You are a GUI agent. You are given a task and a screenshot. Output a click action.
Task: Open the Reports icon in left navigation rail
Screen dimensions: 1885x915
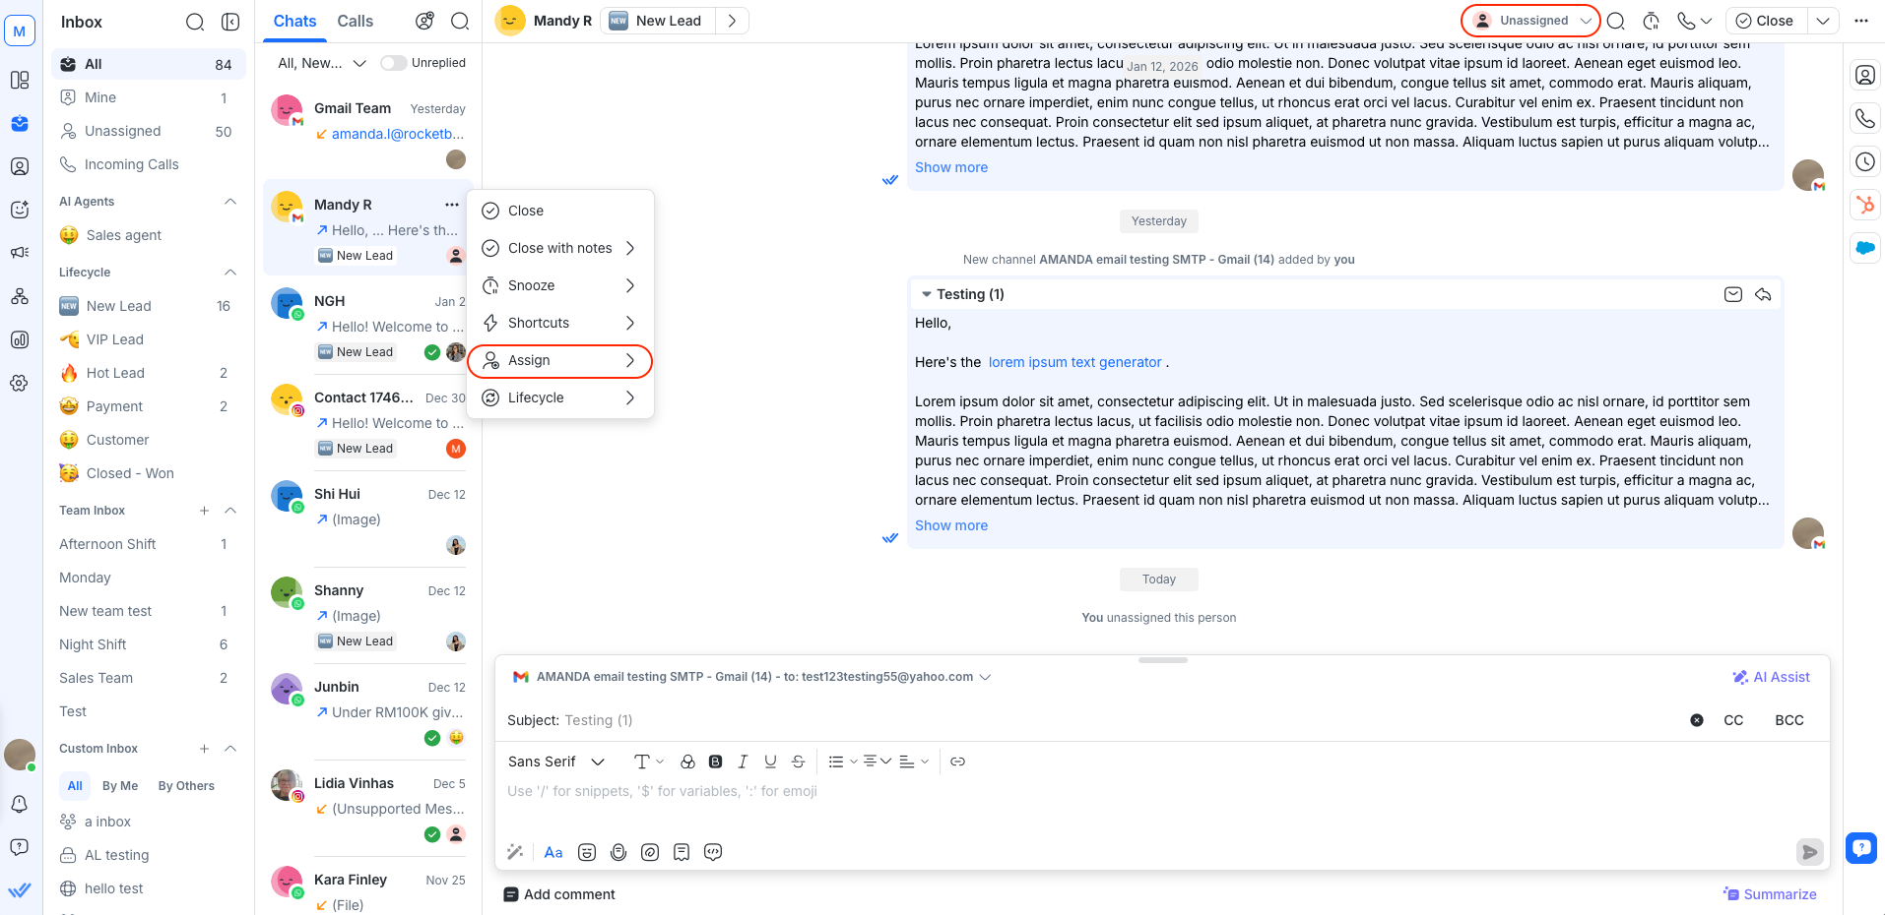click(x=20, y=339)
